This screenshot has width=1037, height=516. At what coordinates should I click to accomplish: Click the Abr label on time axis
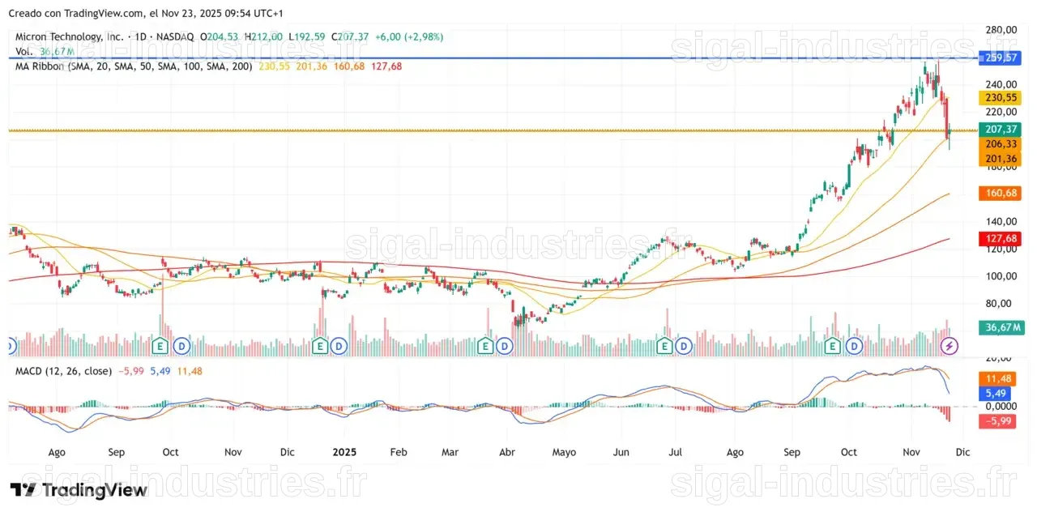(508, 452)
